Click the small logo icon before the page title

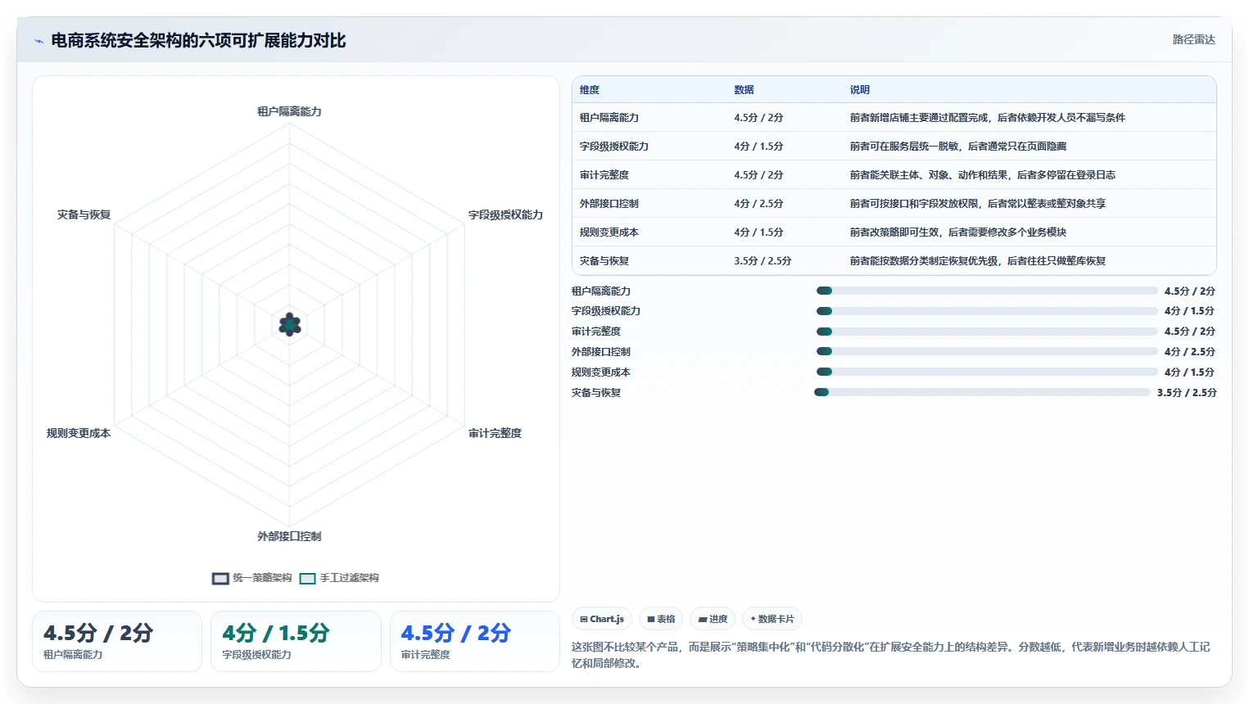pos(38,41)
